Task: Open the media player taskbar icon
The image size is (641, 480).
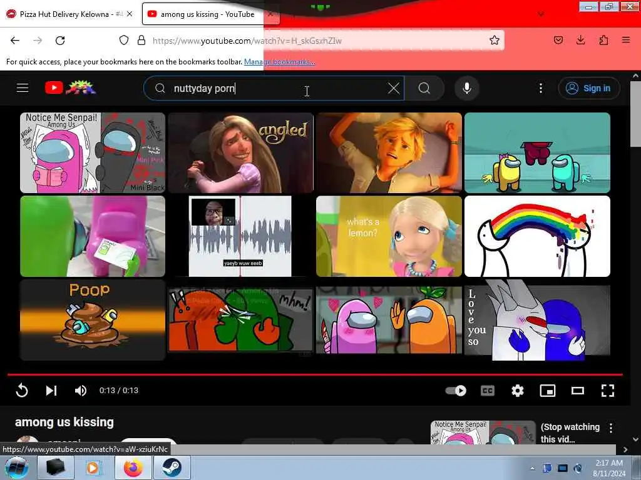Action: 94,467
